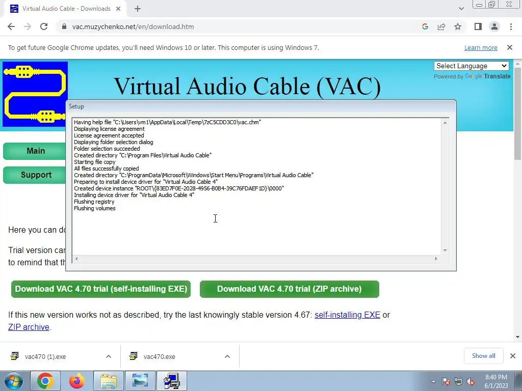This screenshot has height=391, width=522.
Task: Click the 'Starting file copy' log line
Action: pyautogui.click(x=94, y=162)
